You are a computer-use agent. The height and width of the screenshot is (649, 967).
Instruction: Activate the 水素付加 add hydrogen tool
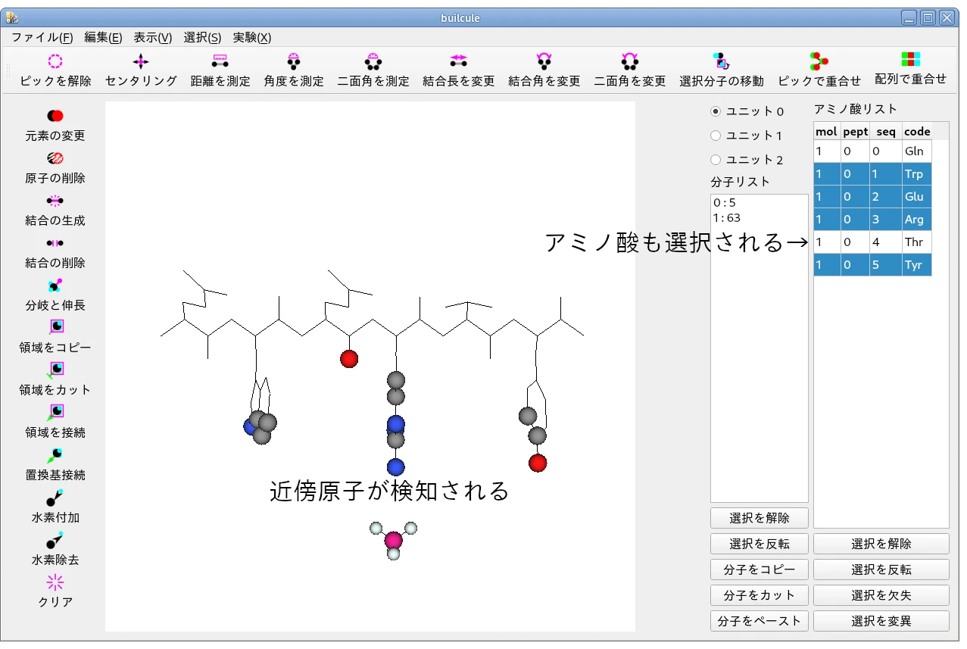click(x=55, y=498)
